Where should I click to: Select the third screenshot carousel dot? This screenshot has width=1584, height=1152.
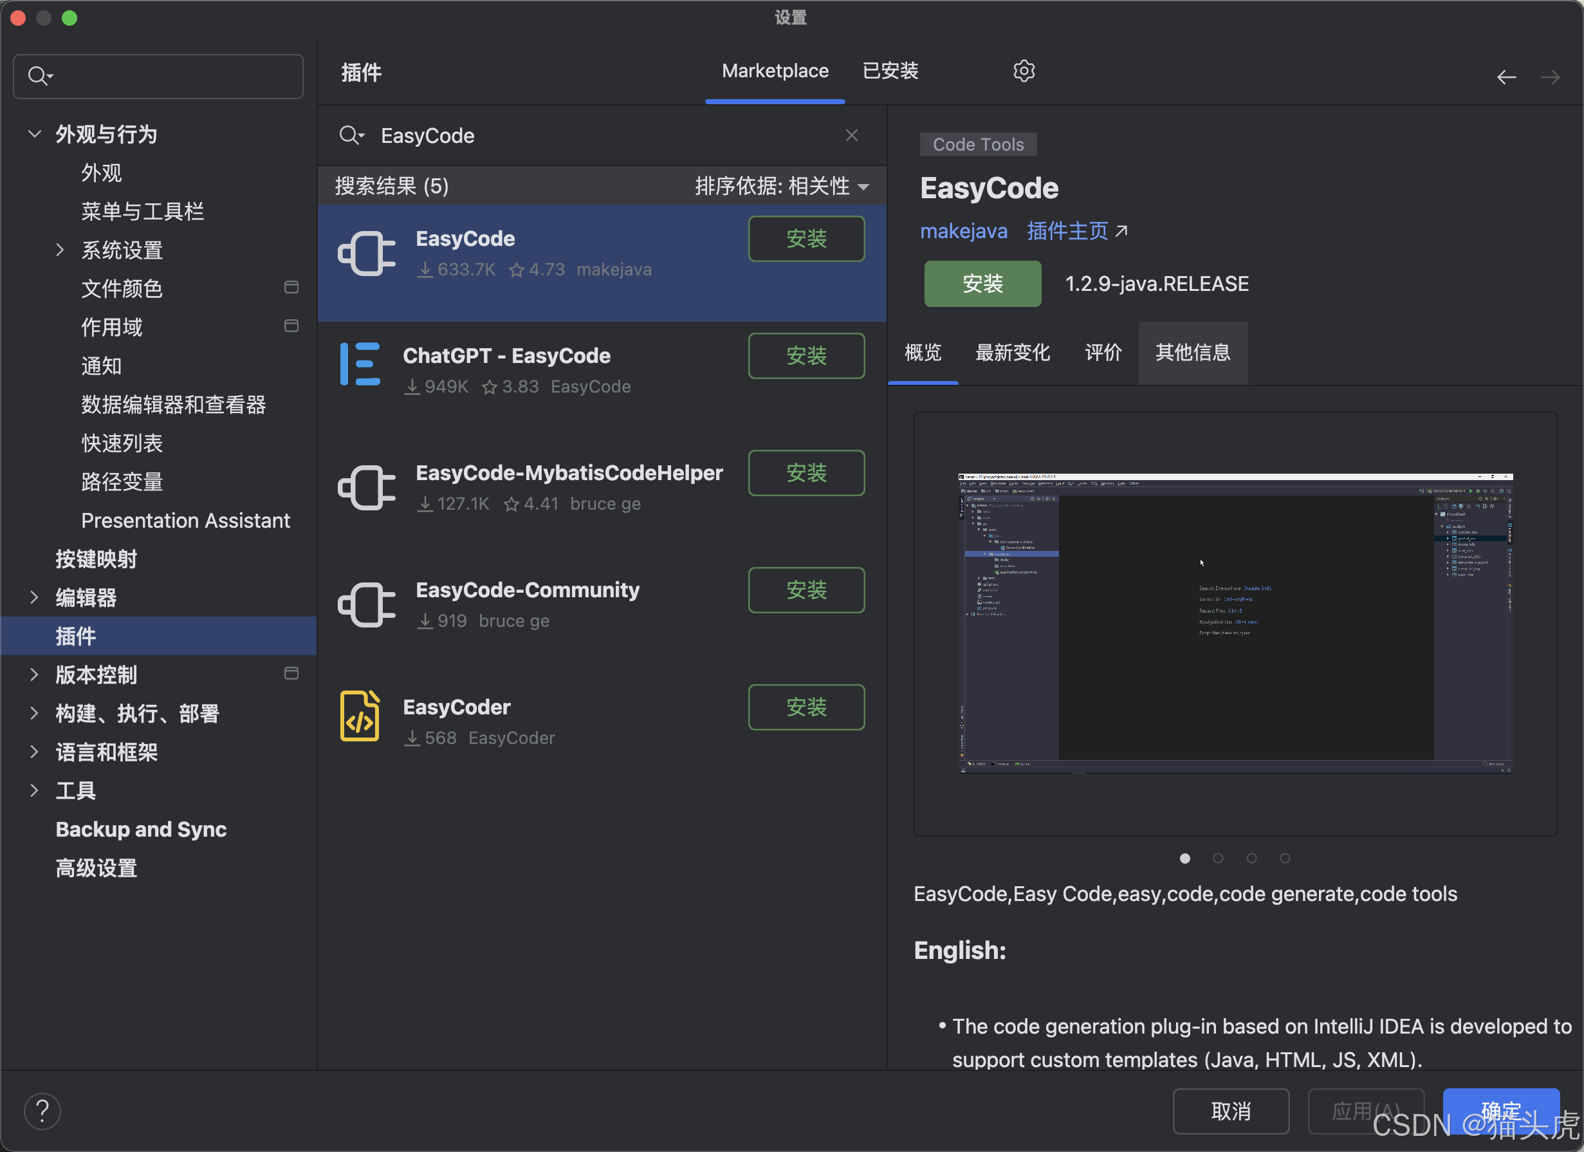1251,859
